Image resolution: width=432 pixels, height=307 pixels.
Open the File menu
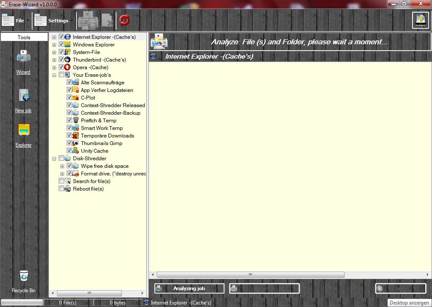point(16,20)
